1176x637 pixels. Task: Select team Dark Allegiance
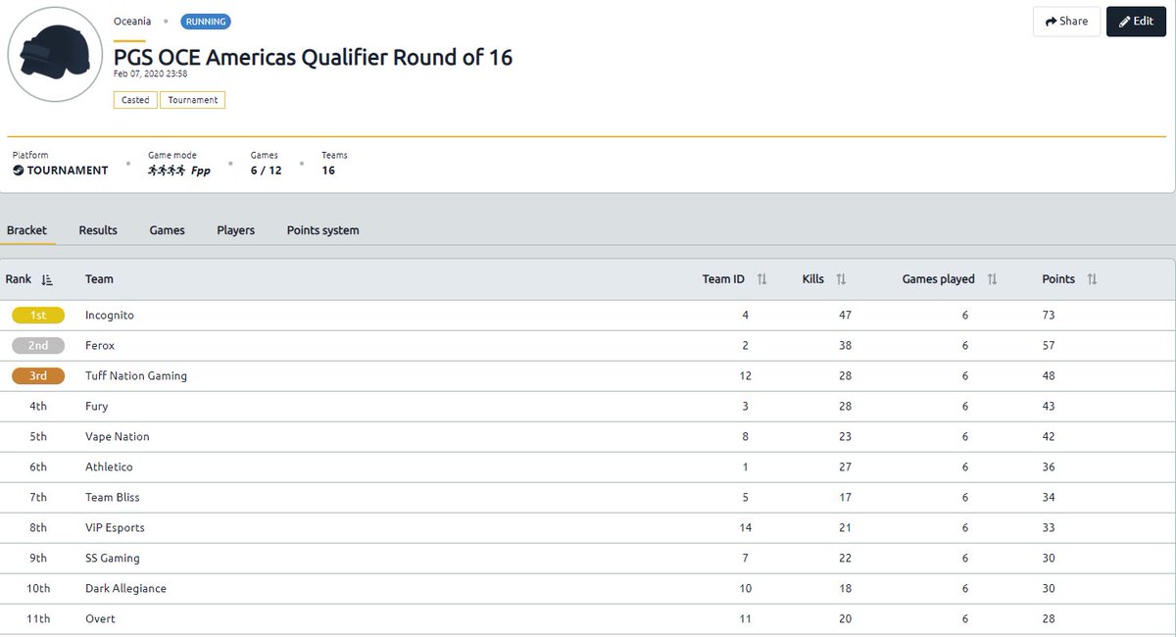125,589
